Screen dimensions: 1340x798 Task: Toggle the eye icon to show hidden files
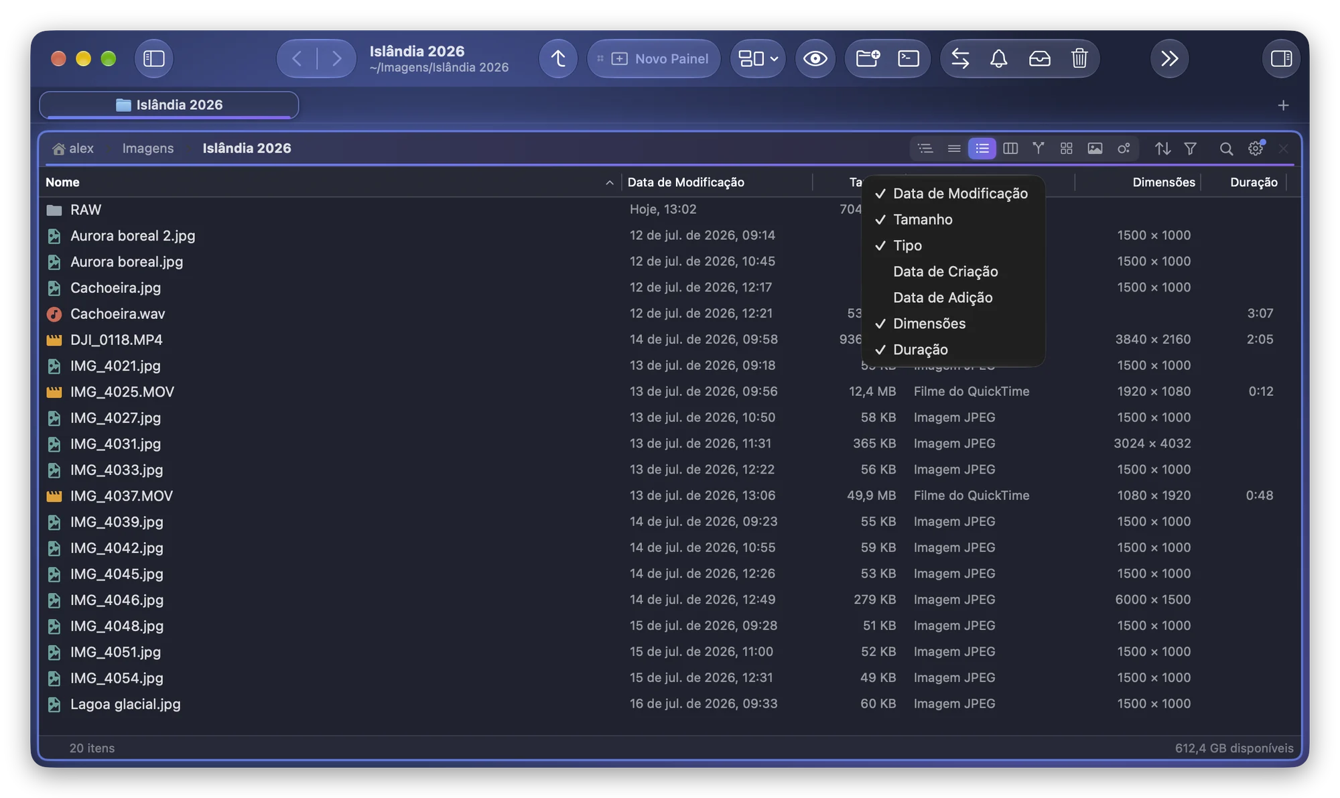click(x=815, y=58)
